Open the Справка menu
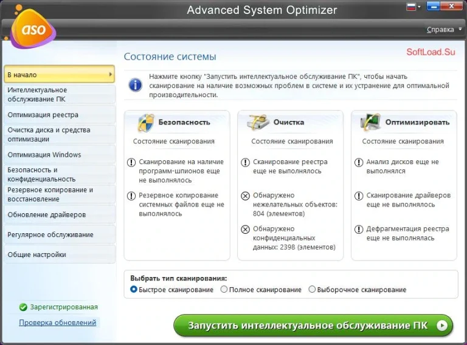The height and width of the screenshot is (345, 467). click(x=440, y=29)
